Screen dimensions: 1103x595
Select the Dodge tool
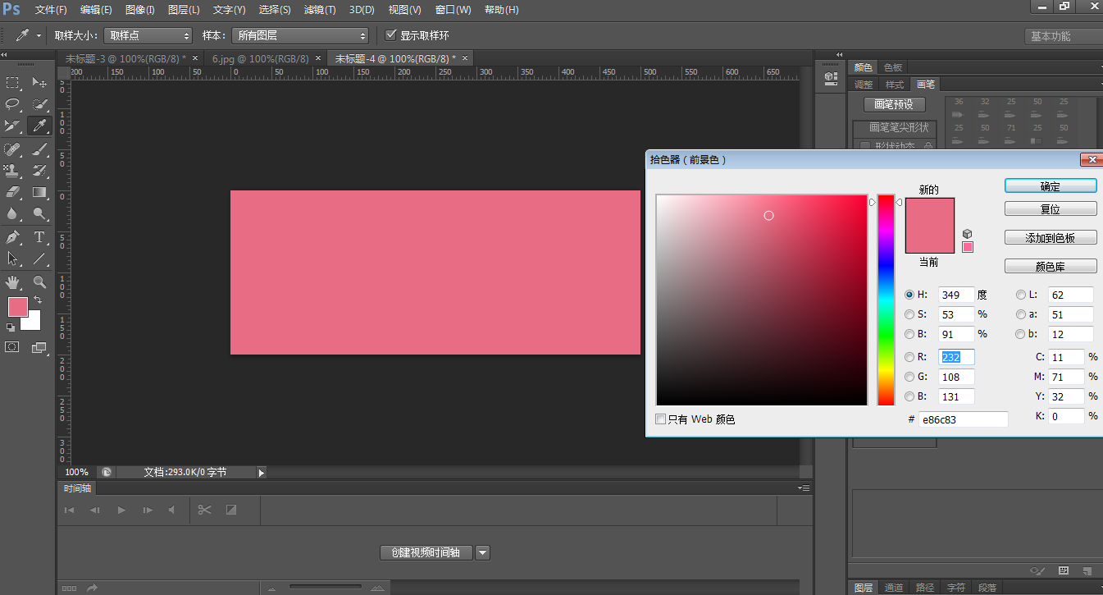(39, 213)
